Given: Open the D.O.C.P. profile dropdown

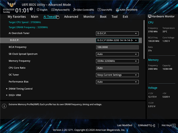Looking at the screenshot, I should [x=117, y=40].
